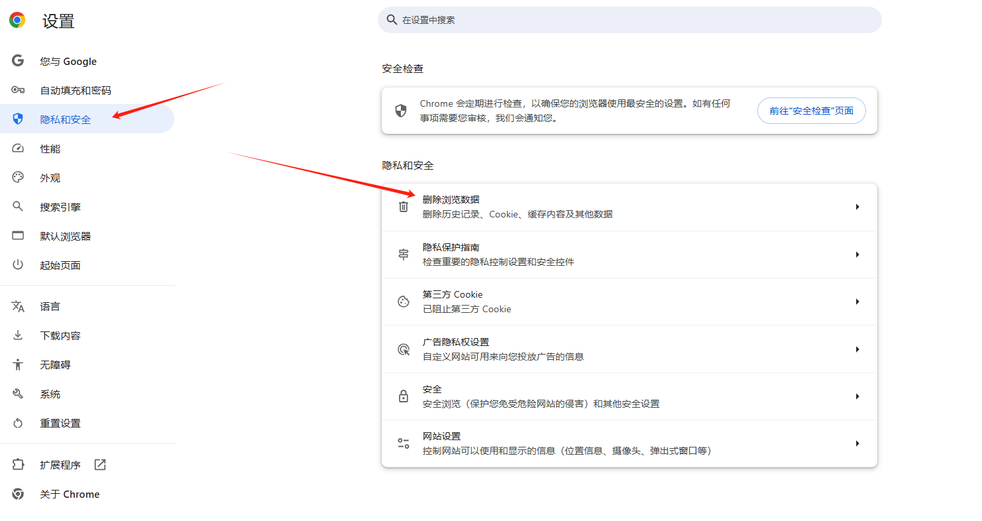Click the search magnifier icon in settings search bar
Screen dimensions: 982x521
392,20
